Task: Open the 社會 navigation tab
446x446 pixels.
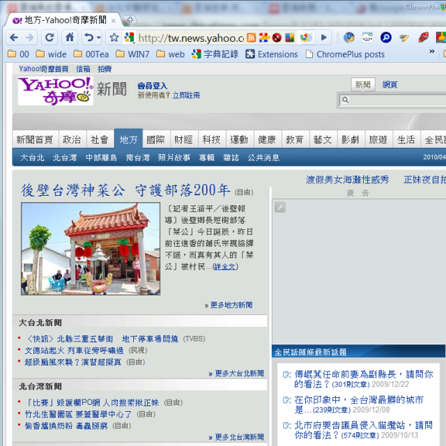Action: (100, 139)
